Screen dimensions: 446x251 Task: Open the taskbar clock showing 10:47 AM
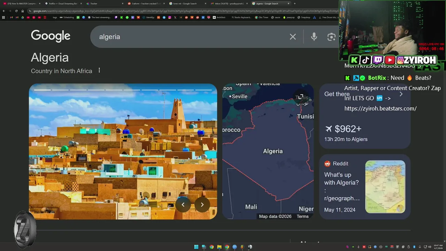(438, 247)
